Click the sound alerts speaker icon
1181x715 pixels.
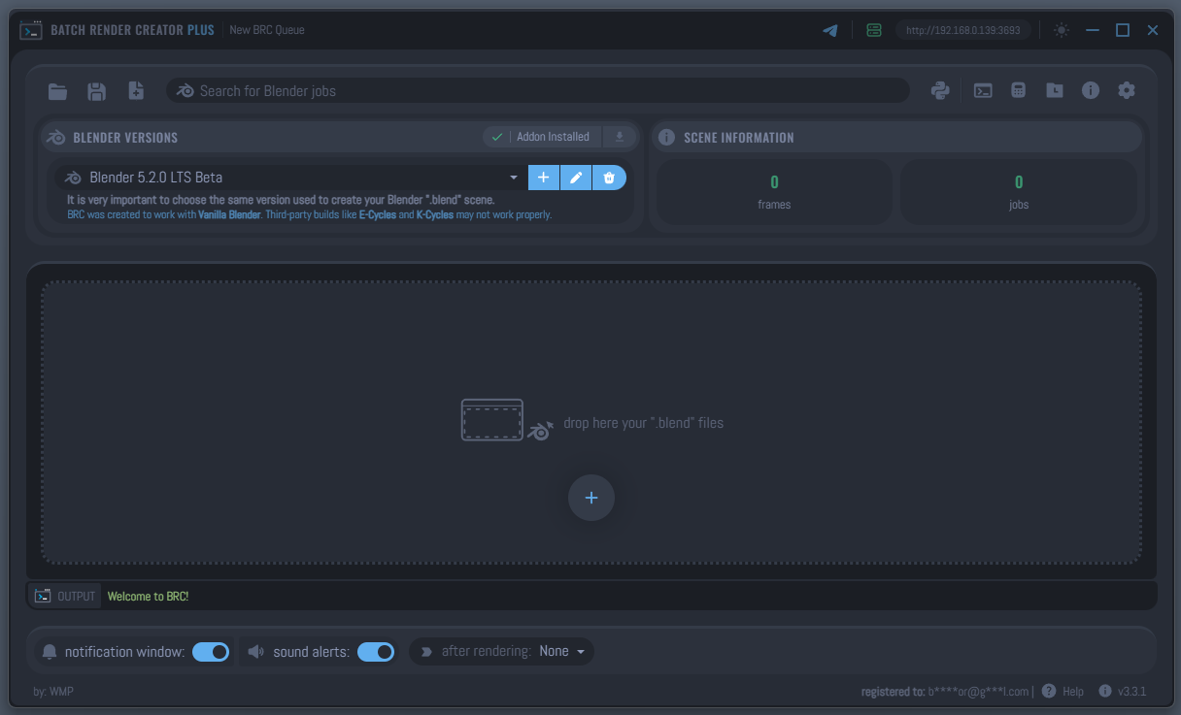click(x=255, y=652)
